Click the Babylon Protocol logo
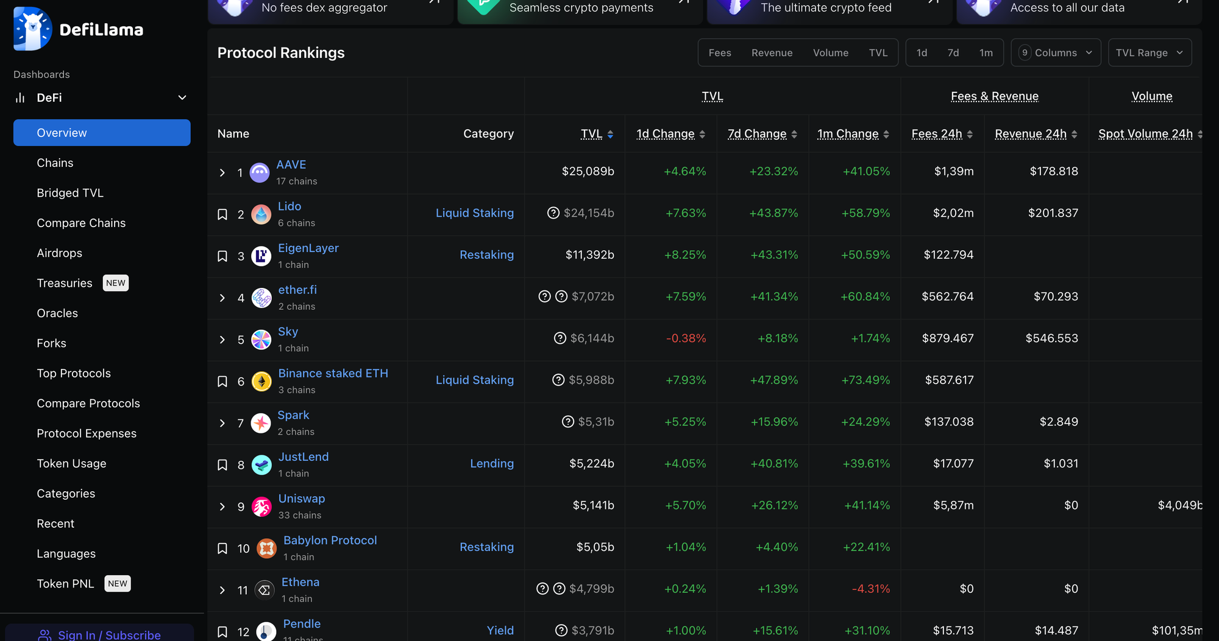1219x641 pixels. click(266, 548)
